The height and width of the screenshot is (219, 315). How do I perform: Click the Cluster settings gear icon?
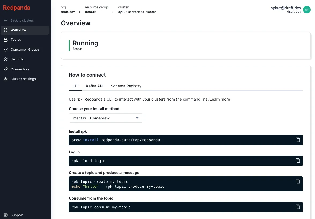[x=6, y=79]
